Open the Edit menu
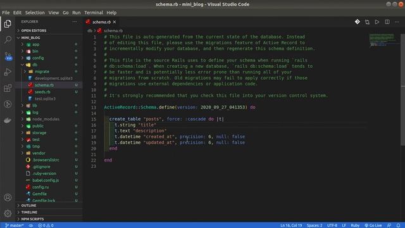This screenshot has height=228, width=405. click(x=17, y=13)
